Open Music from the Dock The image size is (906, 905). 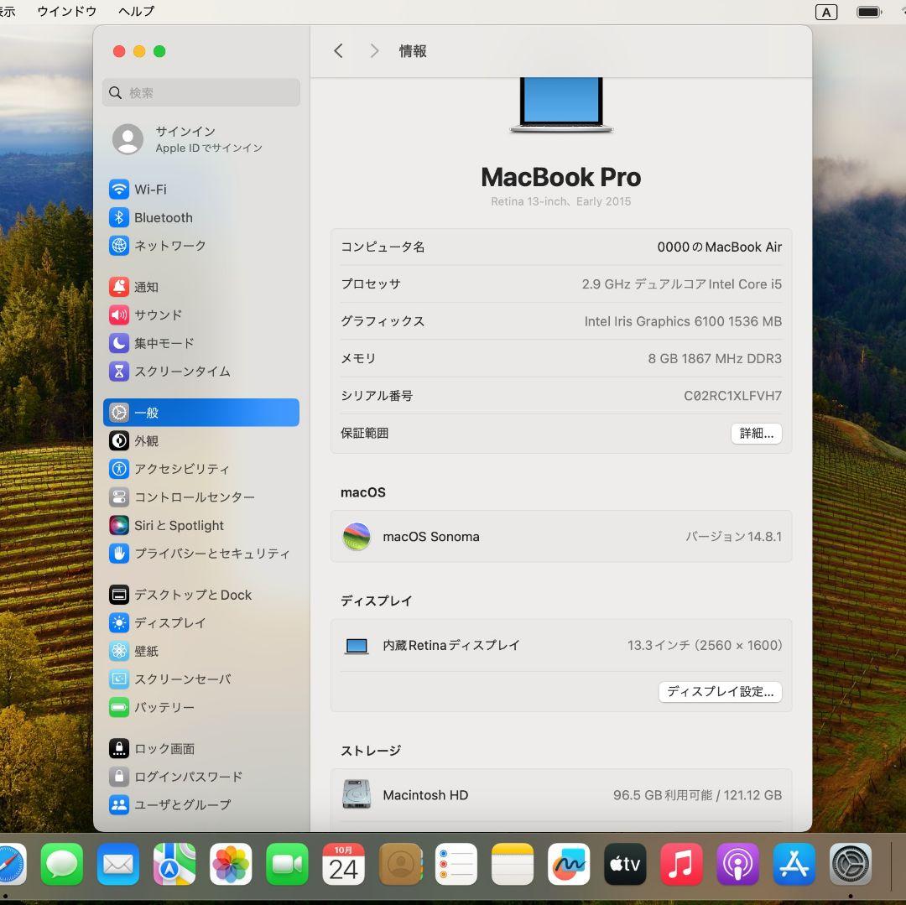(681, 864)
